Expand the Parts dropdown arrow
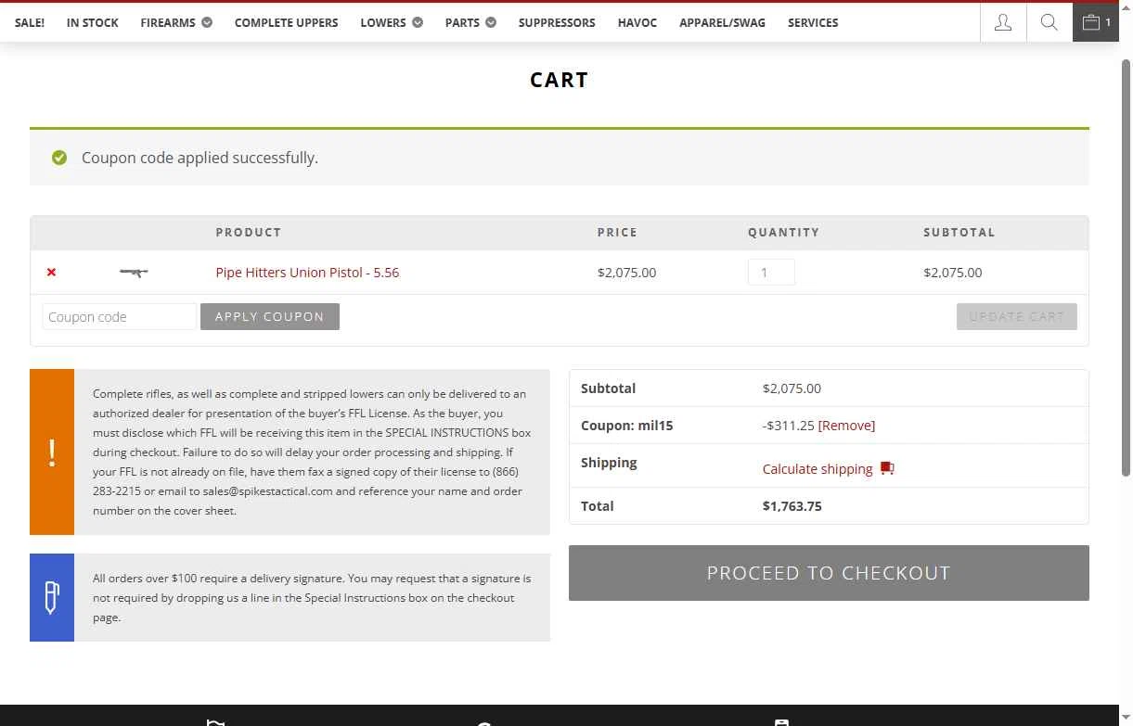 tap(491, 22)
